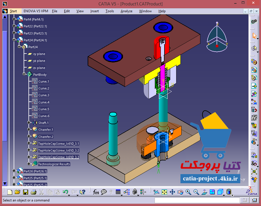Open the Tools menu

click(110, 11)
